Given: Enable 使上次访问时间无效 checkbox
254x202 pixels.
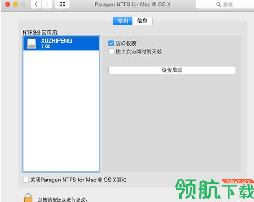Looking at the screenshot, I should 111,51.
